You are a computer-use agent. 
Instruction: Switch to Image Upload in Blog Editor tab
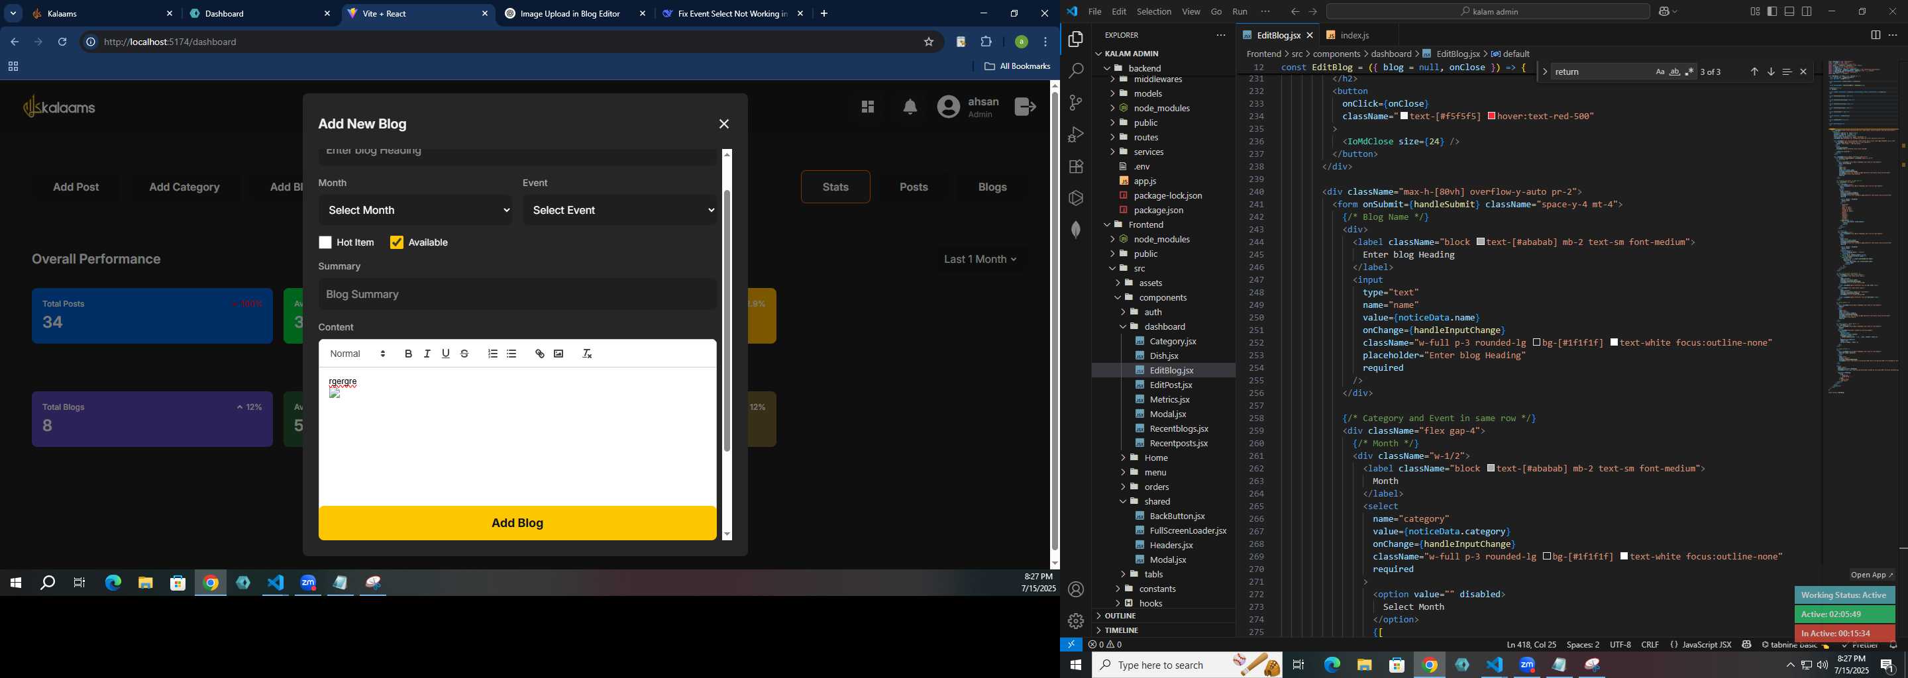pos(576,13)
